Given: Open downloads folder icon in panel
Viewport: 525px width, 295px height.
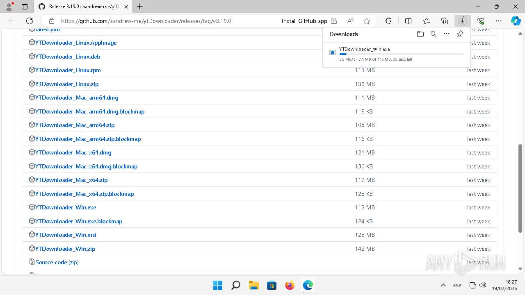Looking at the screenshot, I should tap(420, 34).
